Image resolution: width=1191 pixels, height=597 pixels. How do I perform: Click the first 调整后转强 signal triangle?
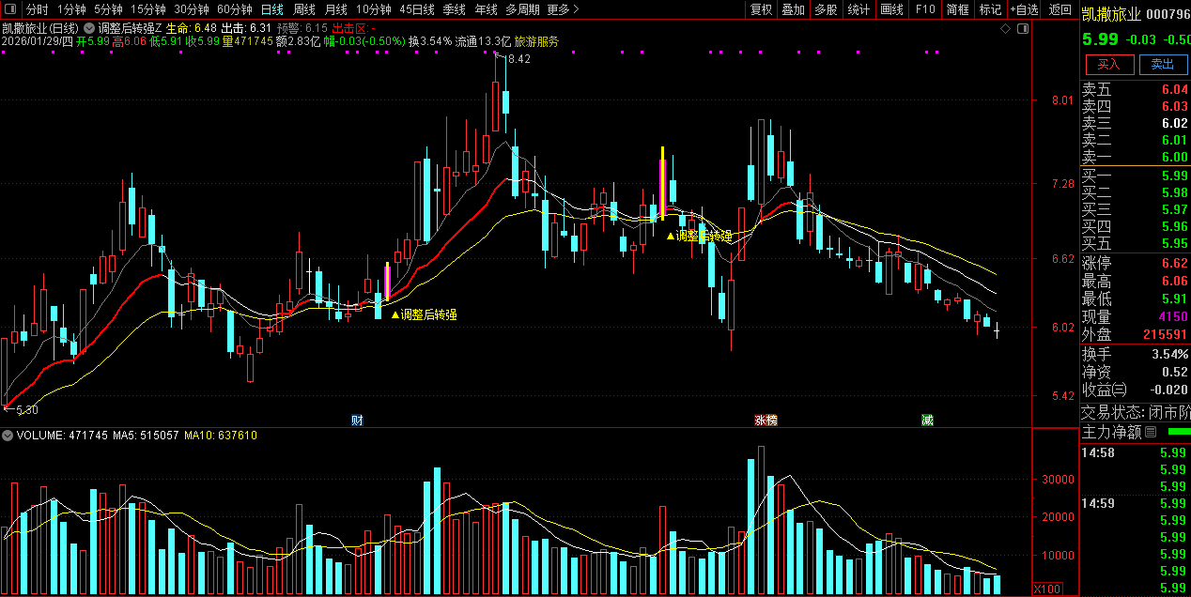click(395, 314)
